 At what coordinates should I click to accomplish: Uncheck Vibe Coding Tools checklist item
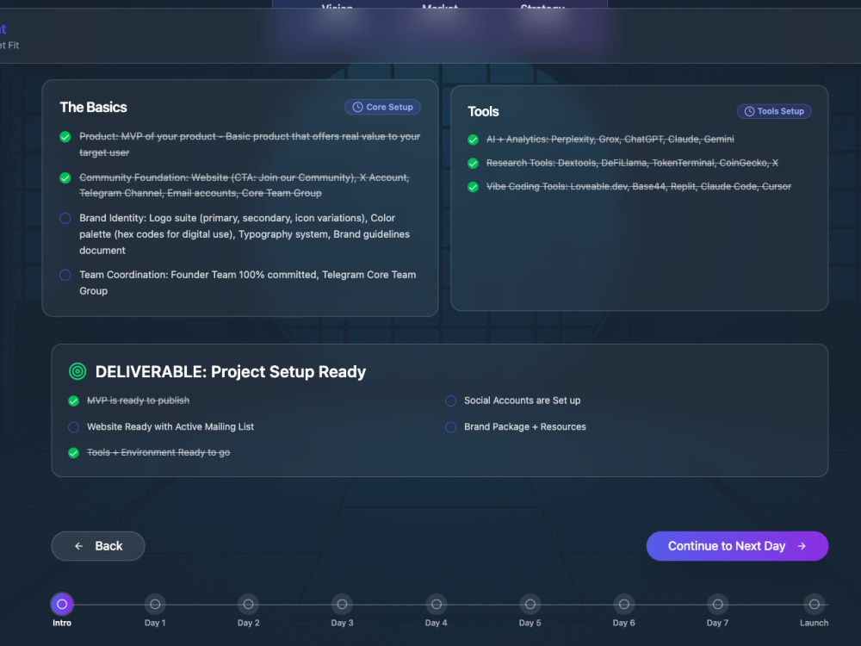473,187
